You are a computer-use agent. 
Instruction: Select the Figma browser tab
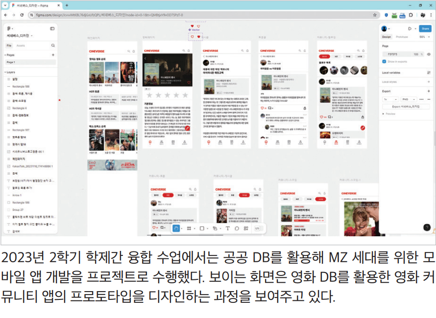click(x=36, y=5)
